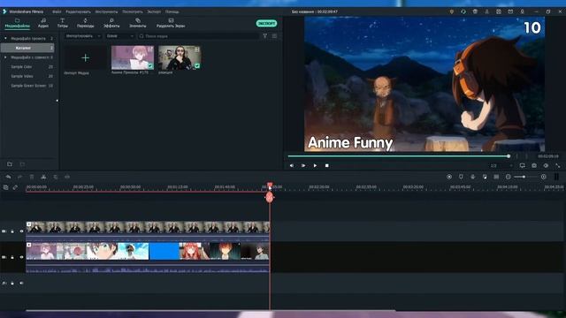Hide the anime clips video track

(21, 257)
